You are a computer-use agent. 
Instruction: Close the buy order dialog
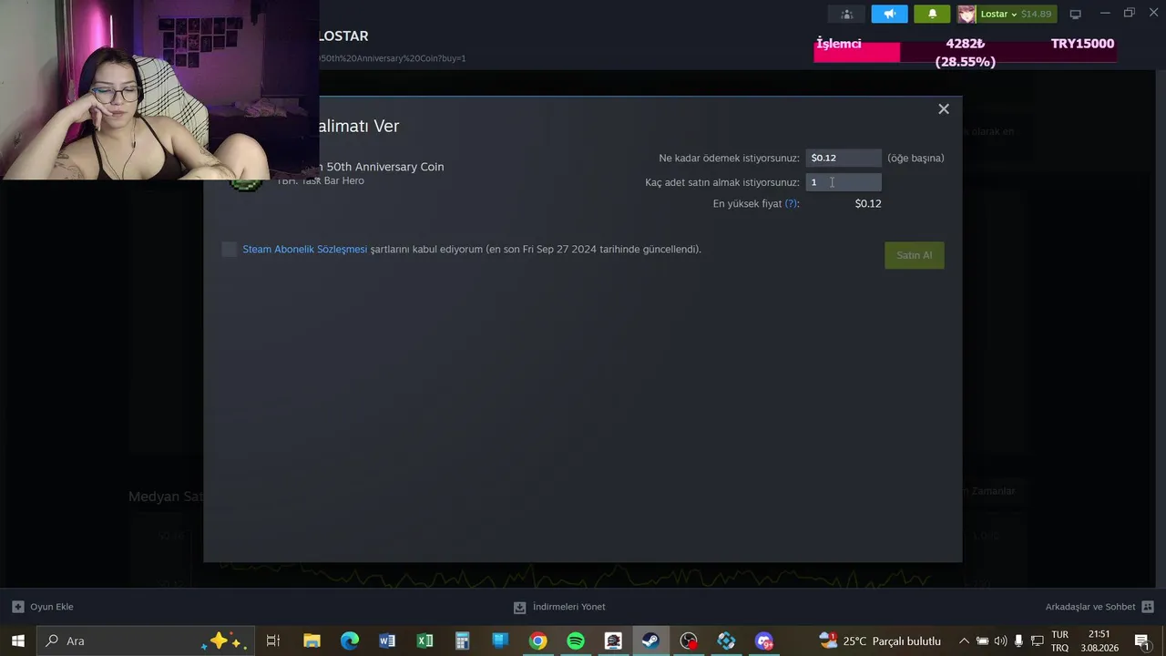944,109
